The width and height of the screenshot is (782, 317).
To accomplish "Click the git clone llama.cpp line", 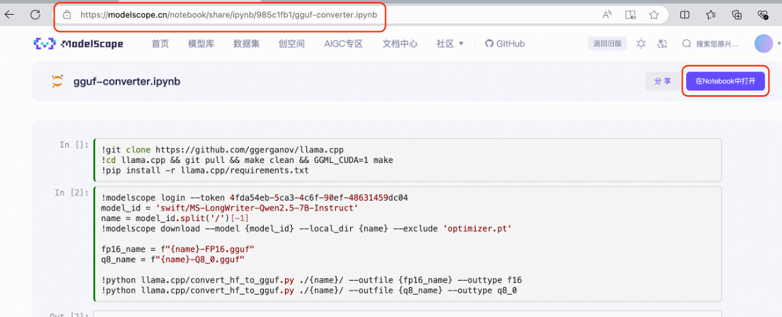I will [x=222, y=150].
